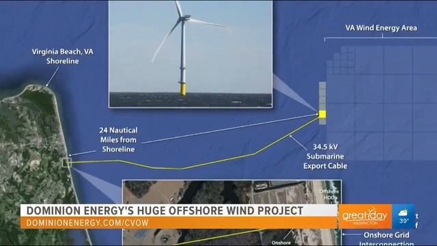The image size is (437, 246).
Task: Click the '34.5 kV Submarine Export Cable' label
Action: (325, 156)
